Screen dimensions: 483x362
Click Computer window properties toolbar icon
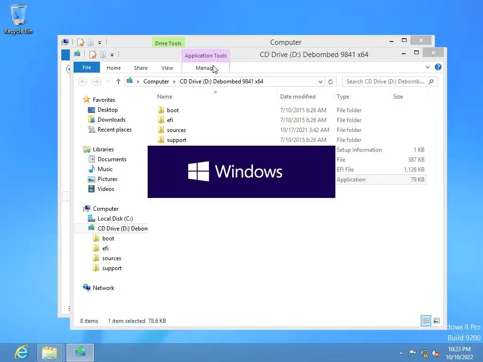click(x=81, y=42)
